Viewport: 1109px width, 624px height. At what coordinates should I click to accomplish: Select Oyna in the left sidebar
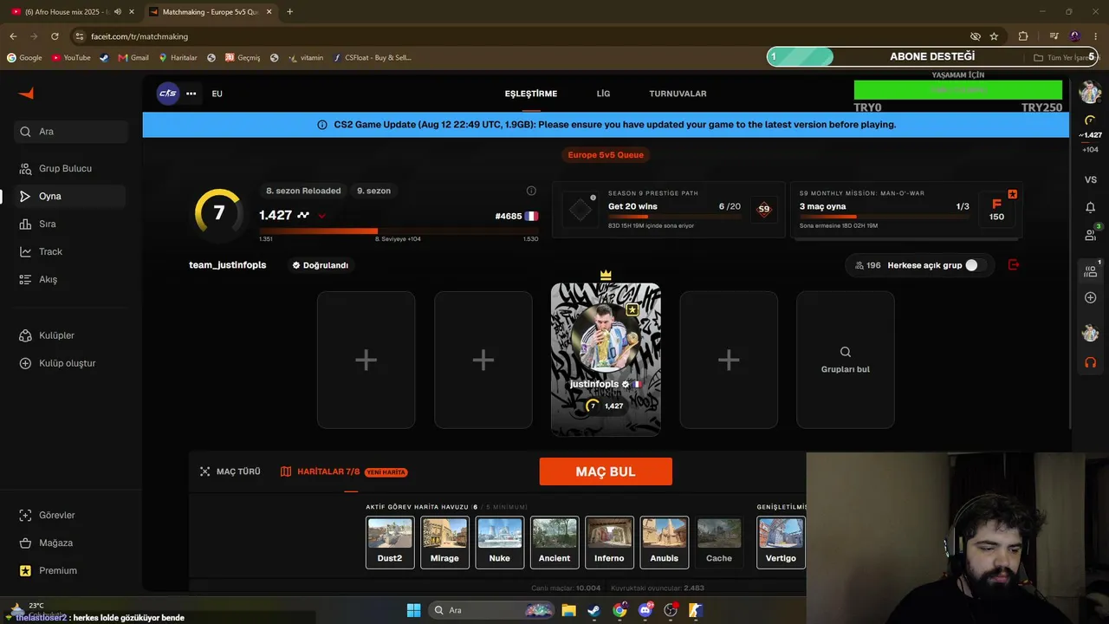tap(71, 196)
